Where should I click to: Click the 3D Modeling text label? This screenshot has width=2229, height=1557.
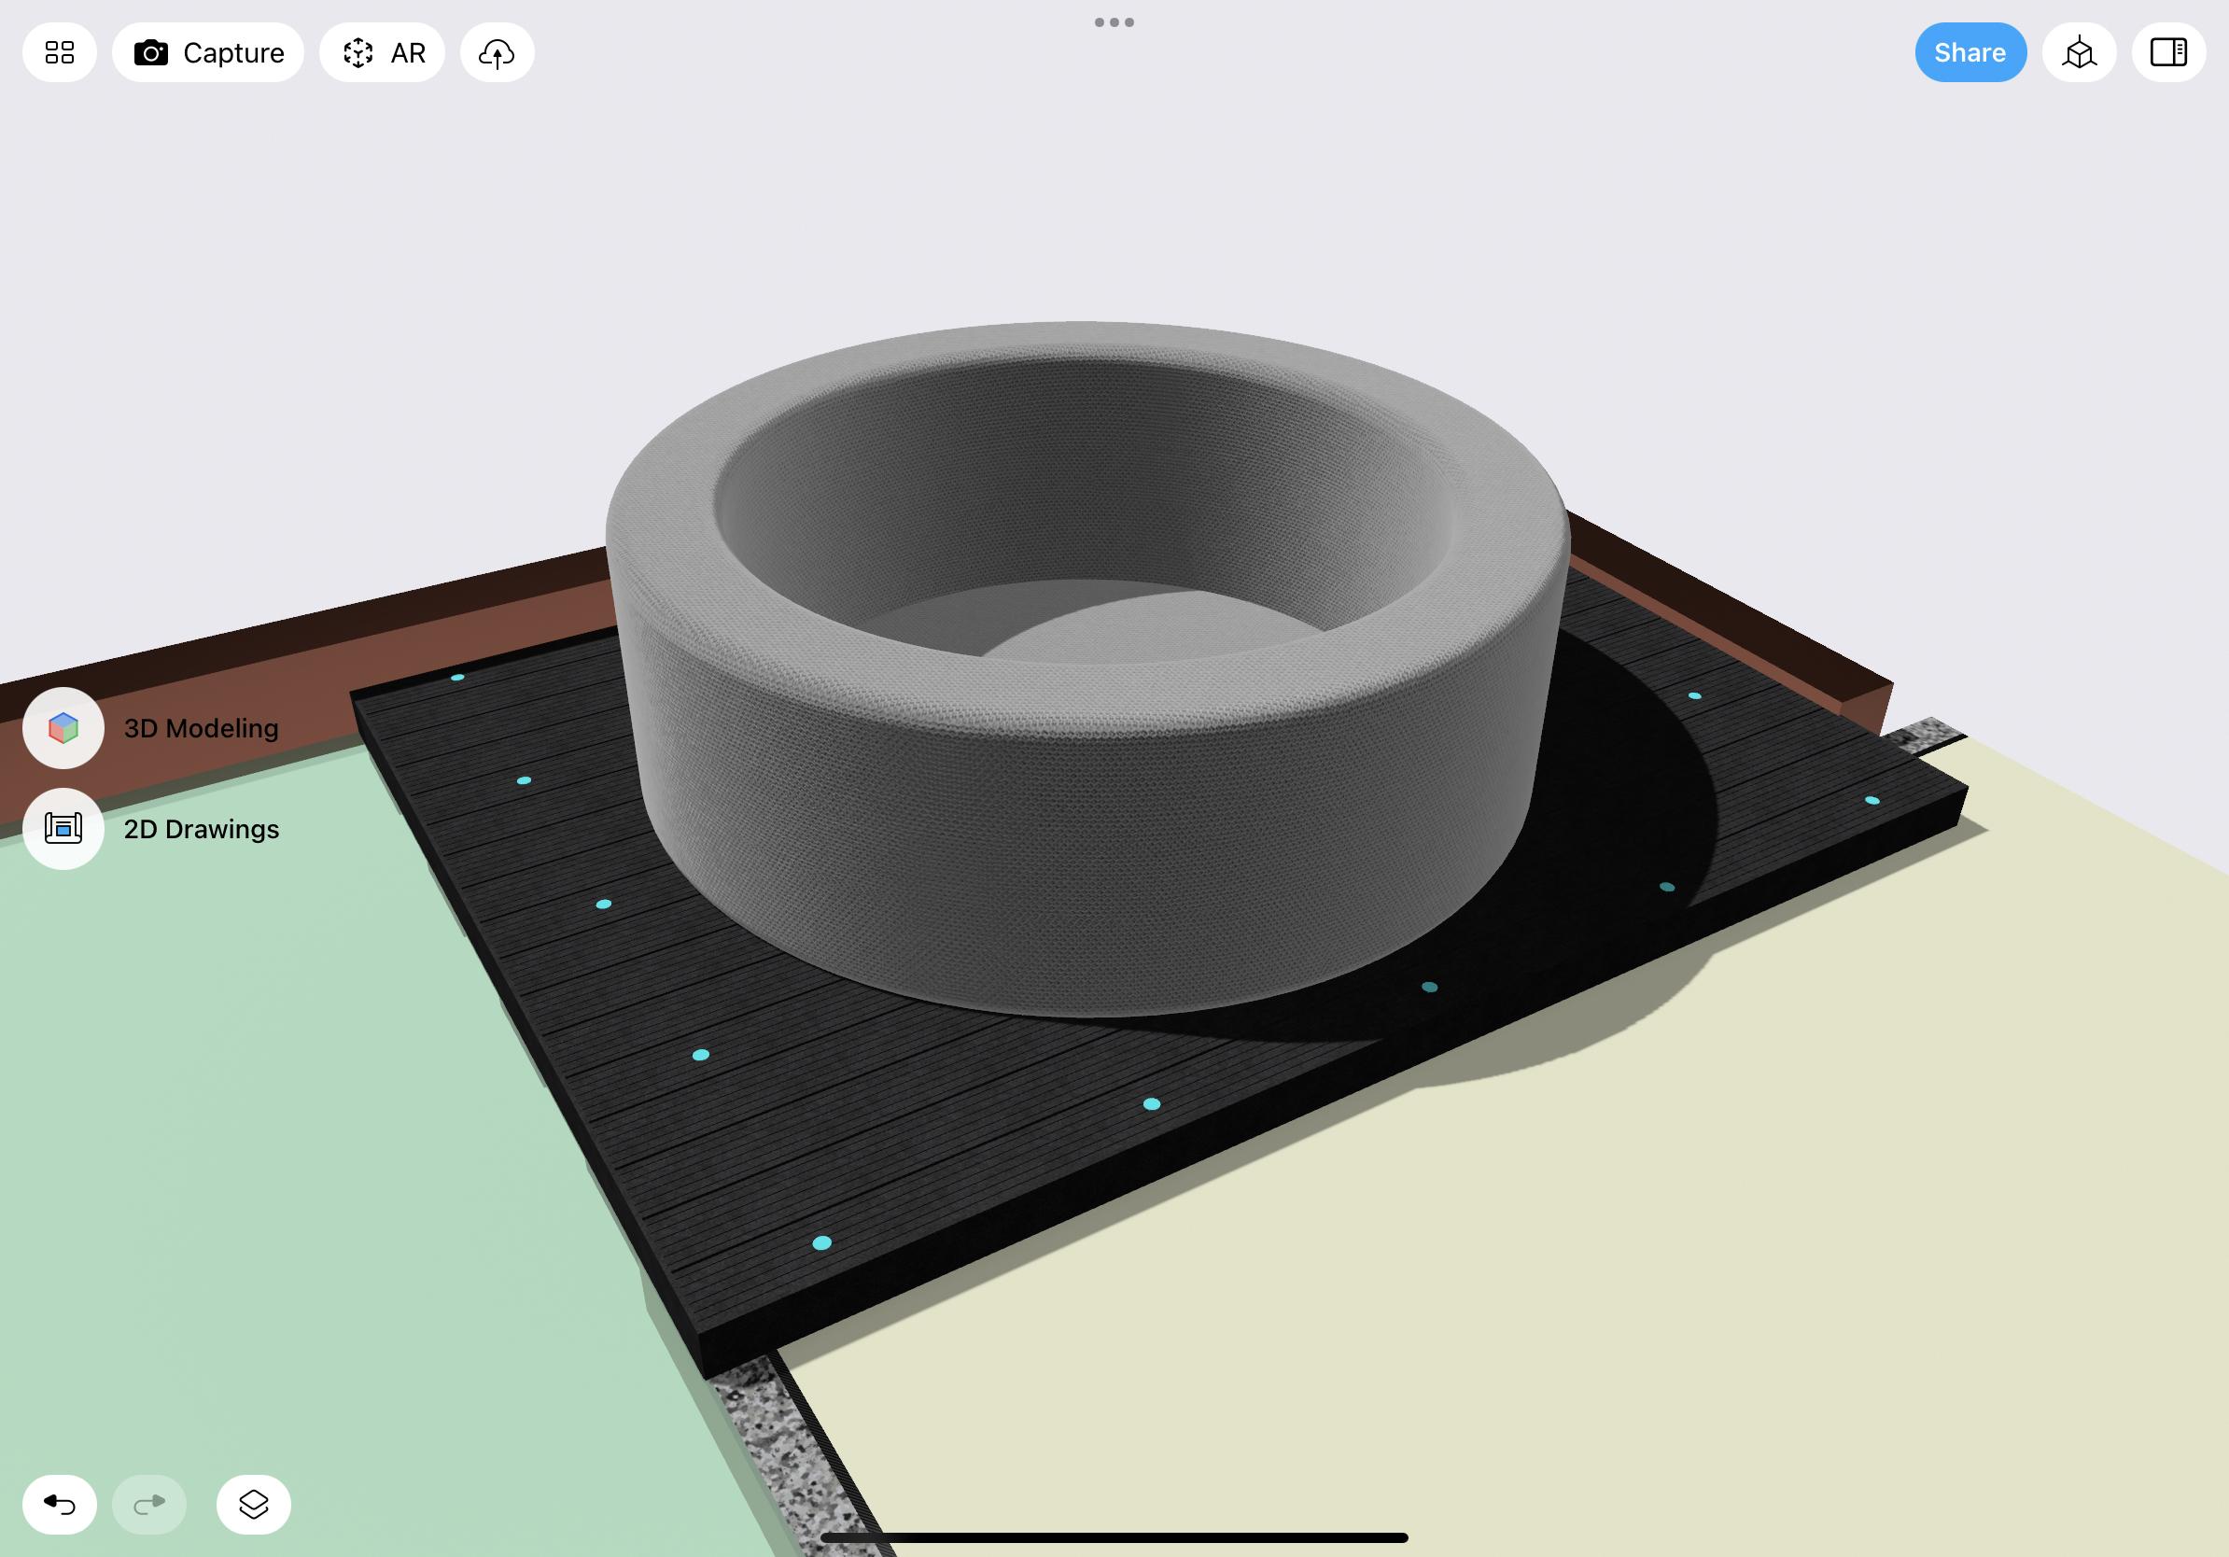pyautogui.click(x=201, y=728)
